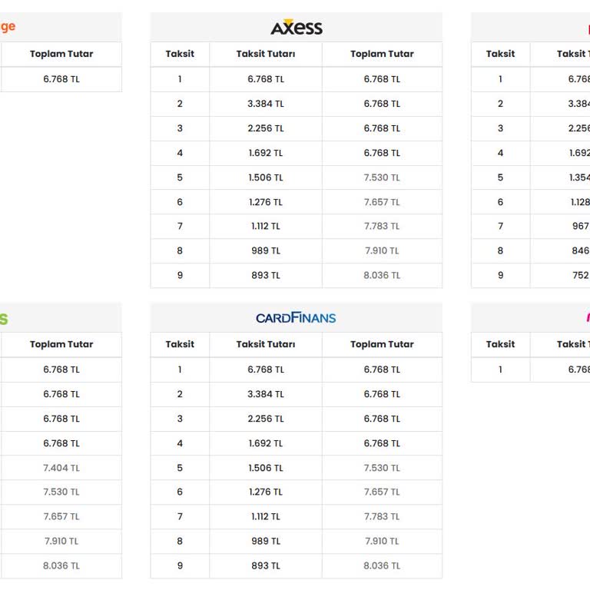The image size is (590, 590).
Task: Click Toplam Tutar header under Axess
Action: [382, 54]
